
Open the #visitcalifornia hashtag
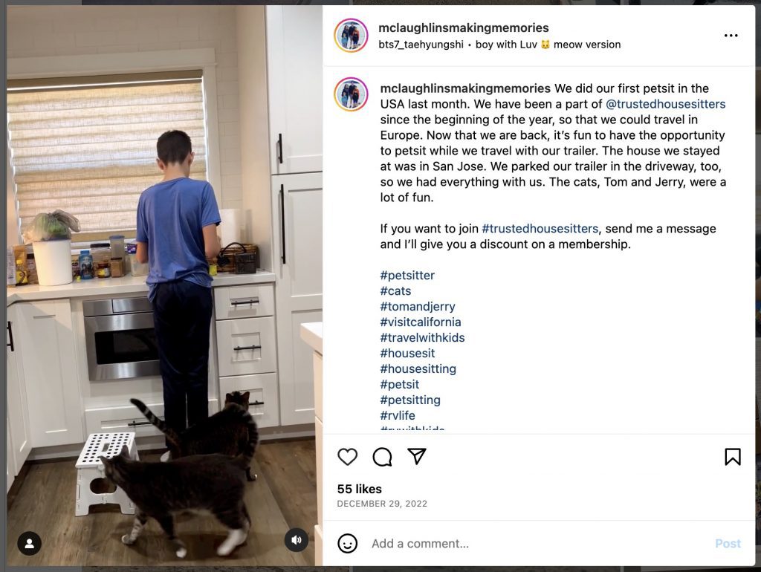pyautogui.click(x=421, y=322)
